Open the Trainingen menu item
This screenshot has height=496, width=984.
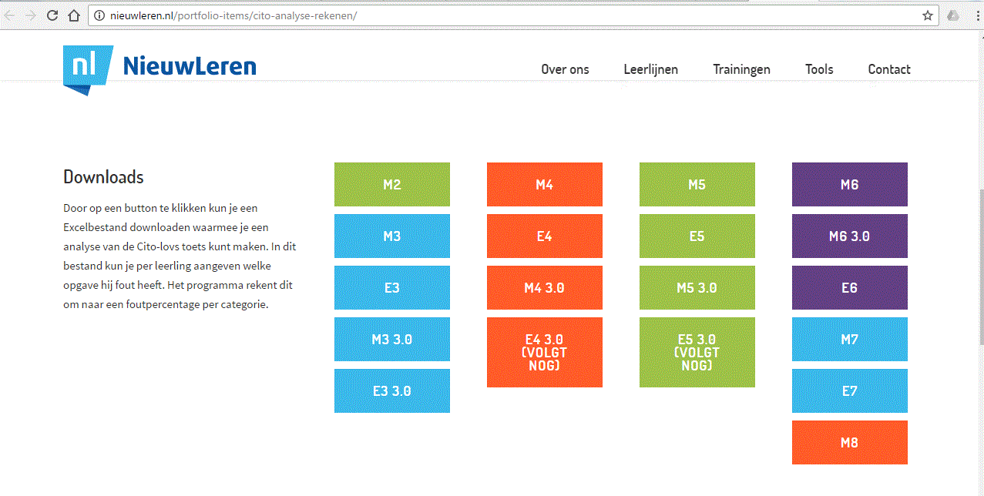(741, 69)
